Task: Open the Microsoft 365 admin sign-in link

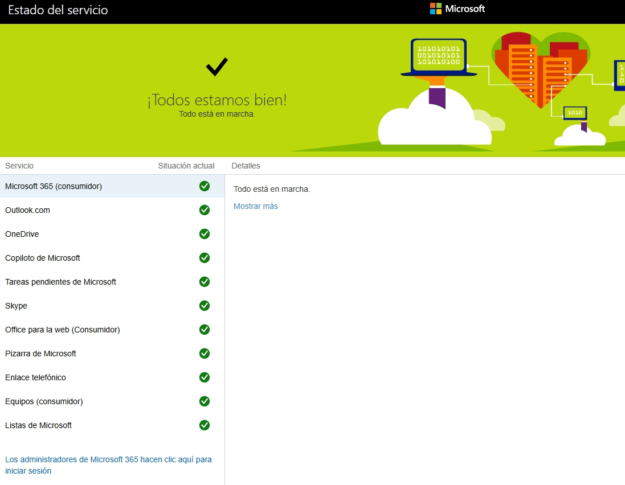Action: tap(108, 465)
